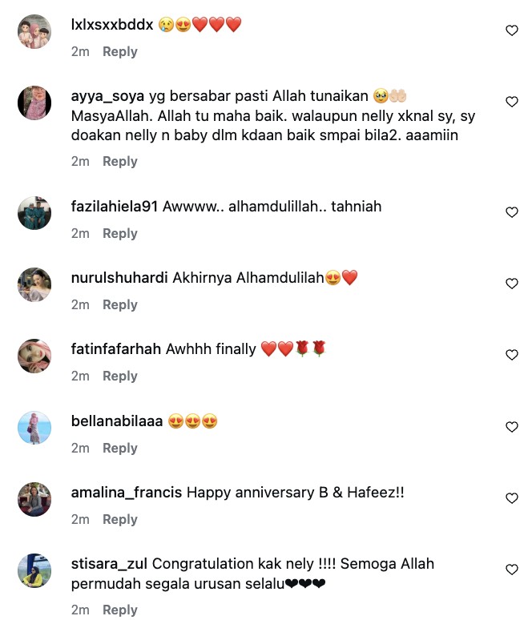Heart stisara_zul's Congratulation comment
Image resolution: width=532 pixels, height=620 pixels.
[512, 570]
